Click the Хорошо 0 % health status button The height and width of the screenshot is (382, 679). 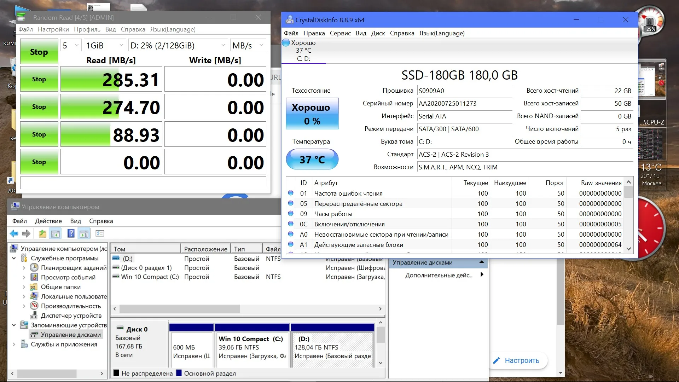[312, 114]
